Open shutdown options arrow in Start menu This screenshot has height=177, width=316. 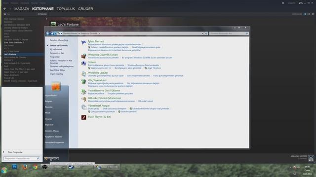[x=57, y=158]
